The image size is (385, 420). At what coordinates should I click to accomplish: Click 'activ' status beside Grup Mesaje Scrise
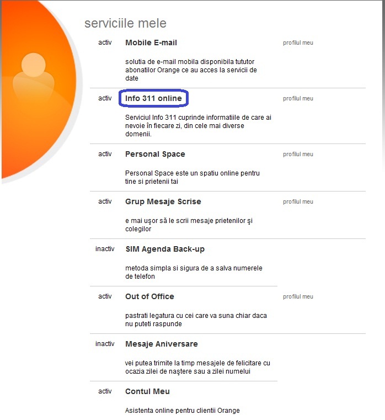[105, 201]
